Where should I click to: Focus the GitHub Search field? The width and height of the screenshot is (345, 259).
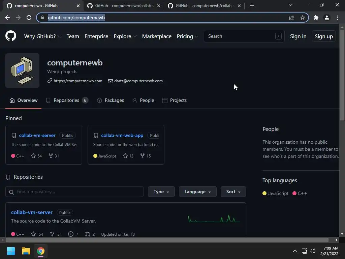coord(244,36)
